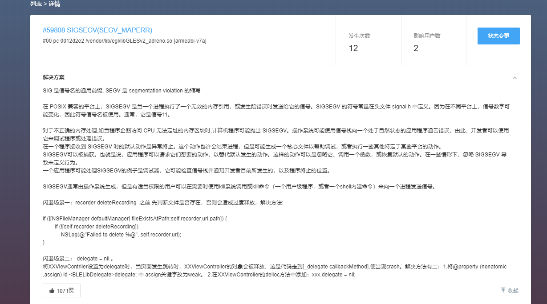Screen dimensions: 547x304
Task: Open the issue link #59808 SIGSEGV(SEGV_MAPERR)
Action: point(98,30)
